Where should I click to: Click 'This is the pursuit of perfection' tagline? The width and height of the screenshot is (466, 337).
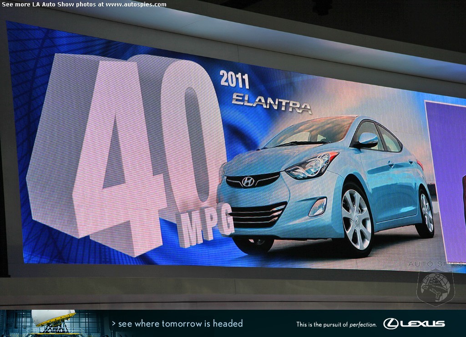pos(336,324)
